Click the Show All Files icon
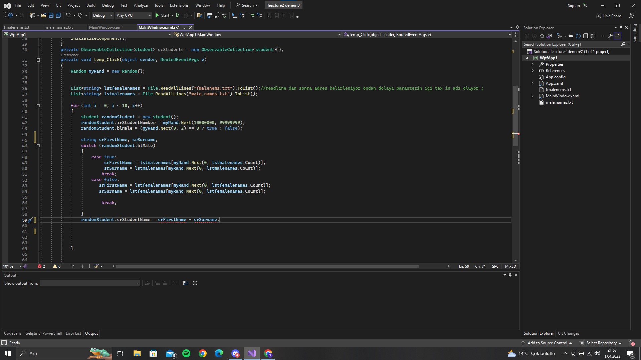 593,36
